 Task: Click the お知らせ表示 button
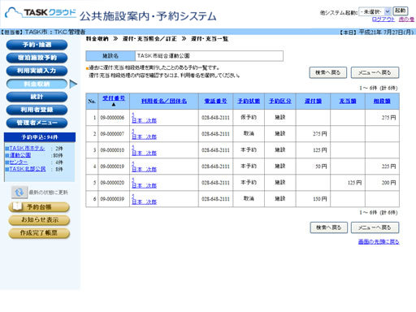39,220
